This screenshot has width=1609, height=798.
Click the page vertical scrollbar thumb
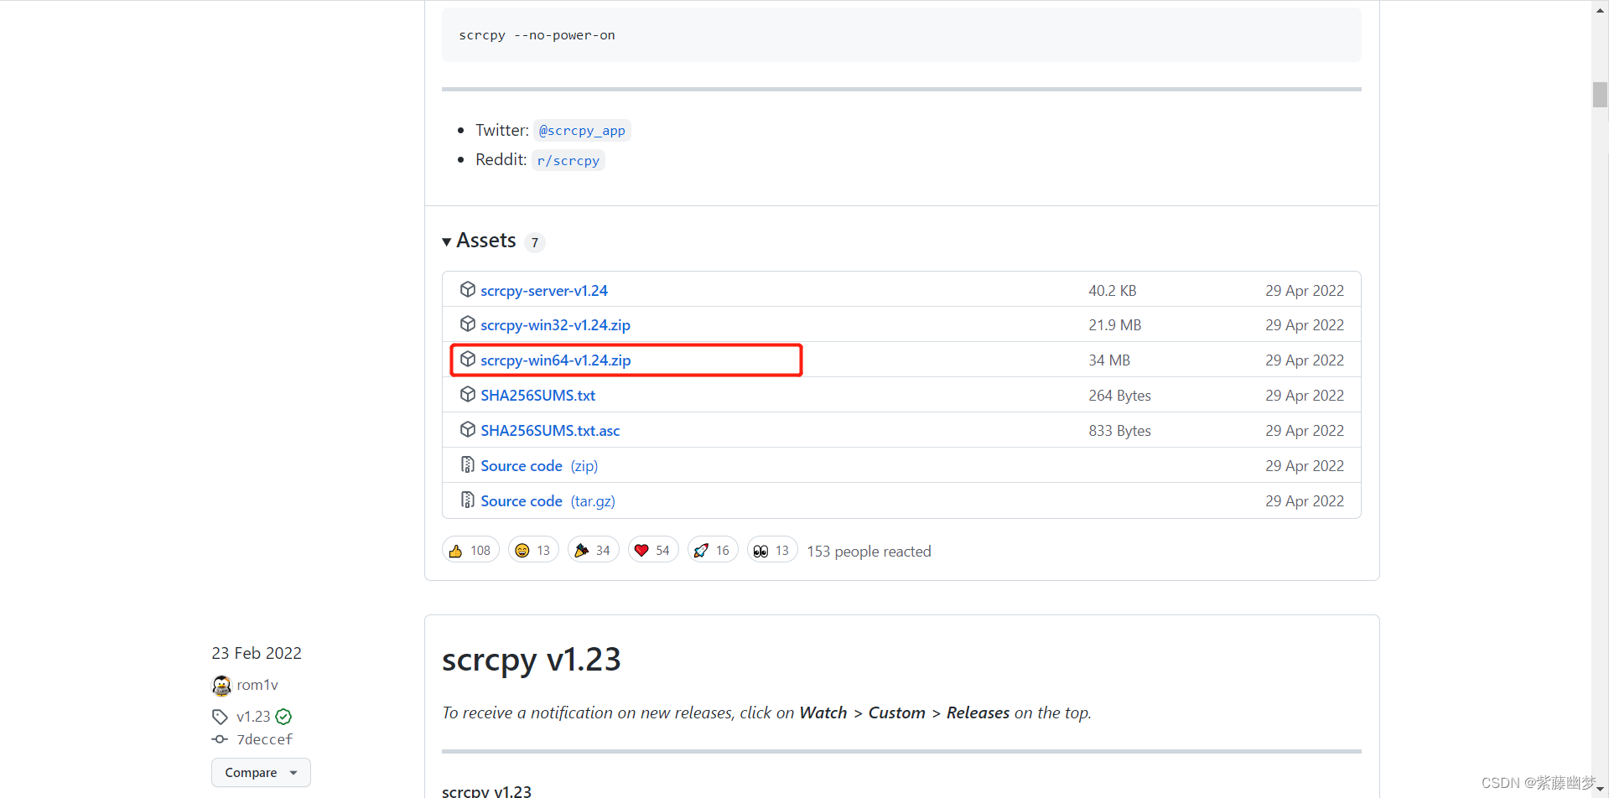[x=1600, y=95]
